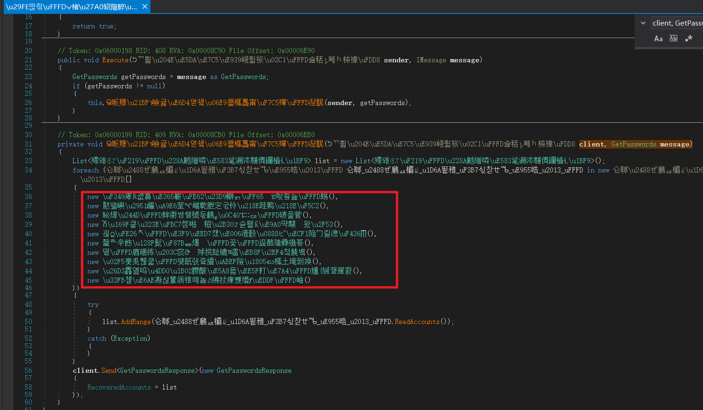Click 'public void' on line 21

tap(78, 60)
